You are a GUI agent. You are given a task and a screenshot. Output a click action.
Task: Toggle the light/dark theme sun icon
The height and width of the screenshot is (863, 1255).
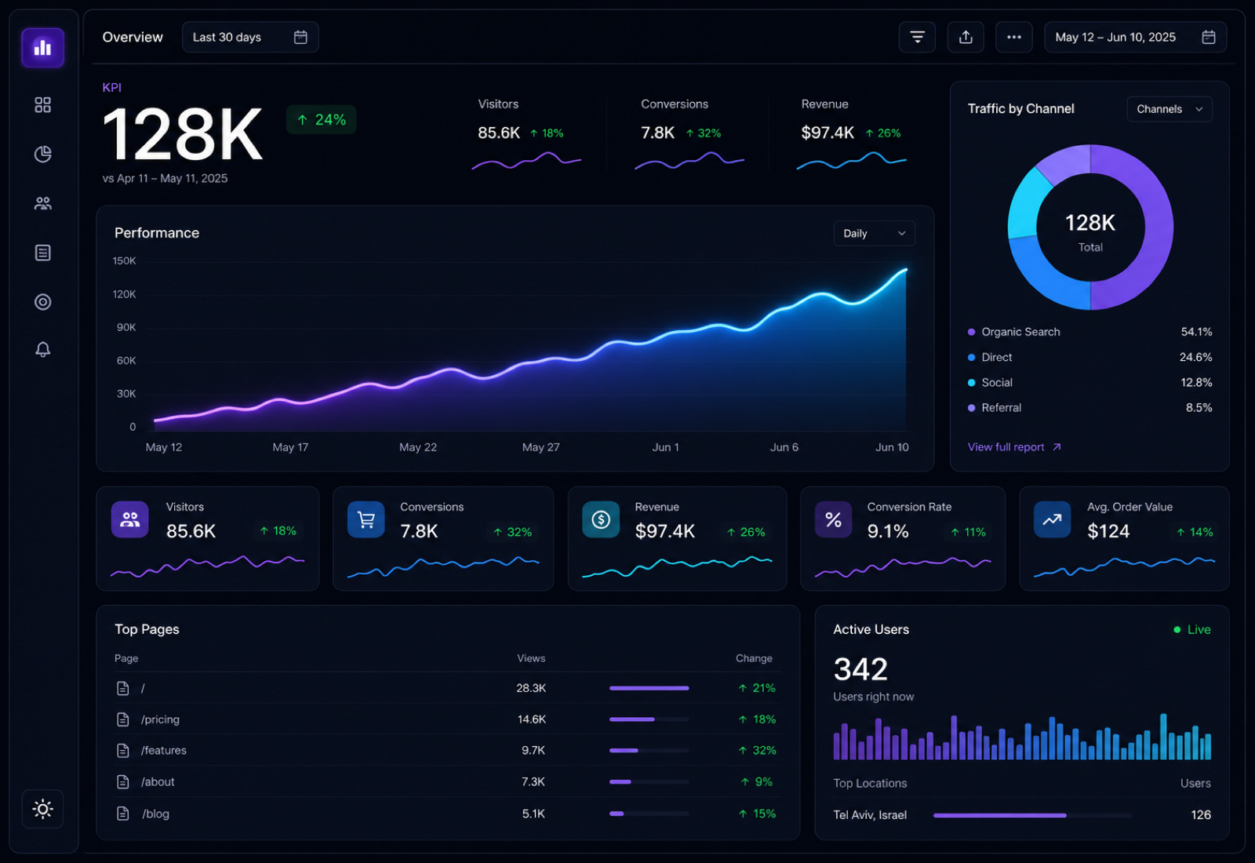42,809
